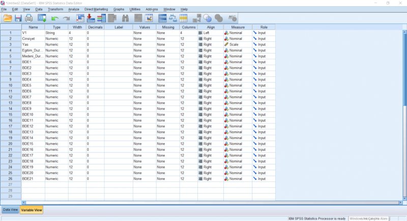Viewport: 407px width, 221px height.
Task: Click the Open data document icon
Action: [7, 18]
